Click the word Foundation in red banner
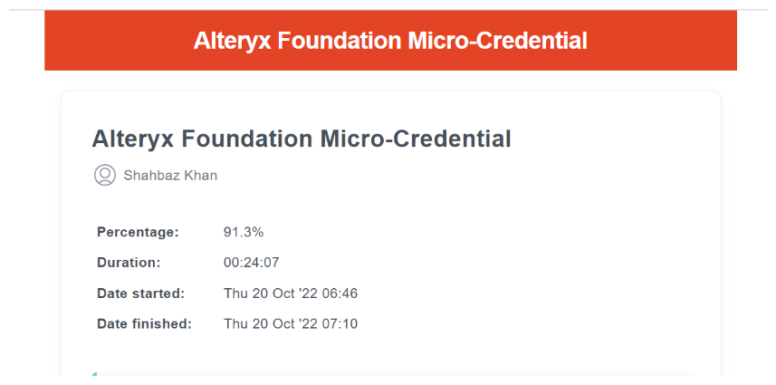Image resolution: width=776 pixels, height=385 pixels. pos(339,41)
